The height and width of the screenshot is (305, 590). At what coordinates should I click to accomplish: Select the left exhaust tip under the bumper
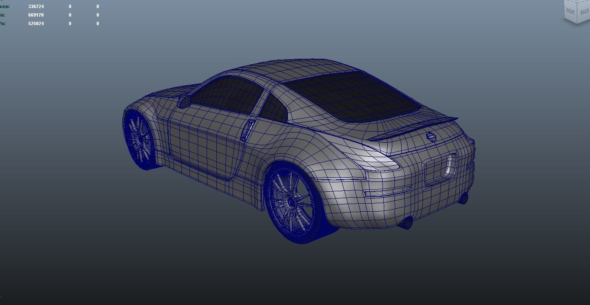[x=409, y=223]
